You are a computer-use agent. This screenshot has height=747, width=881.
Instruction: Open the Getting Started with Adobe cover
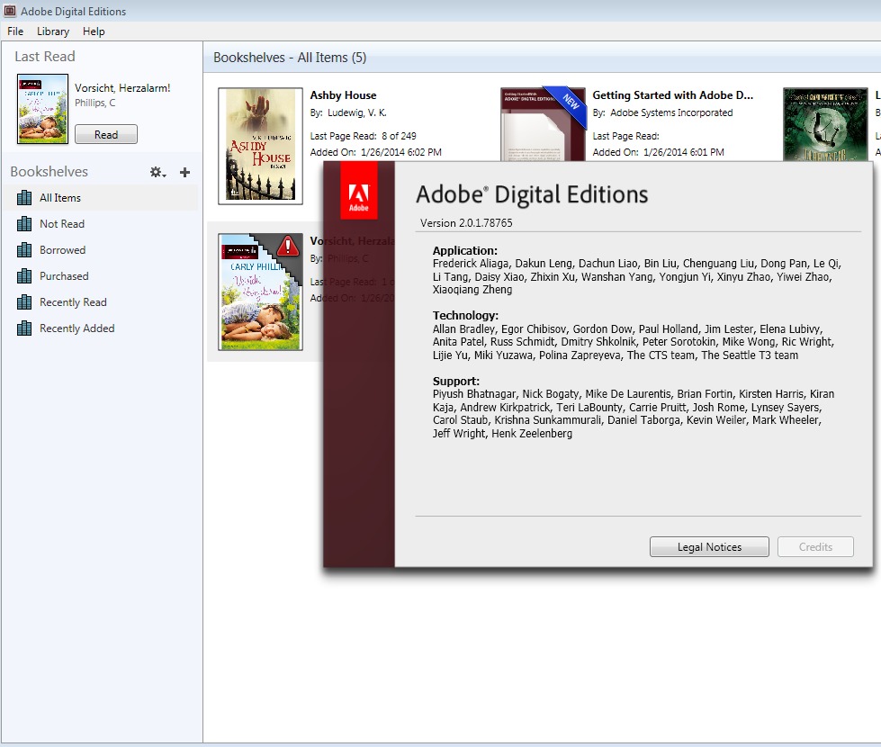pos(543,125)
